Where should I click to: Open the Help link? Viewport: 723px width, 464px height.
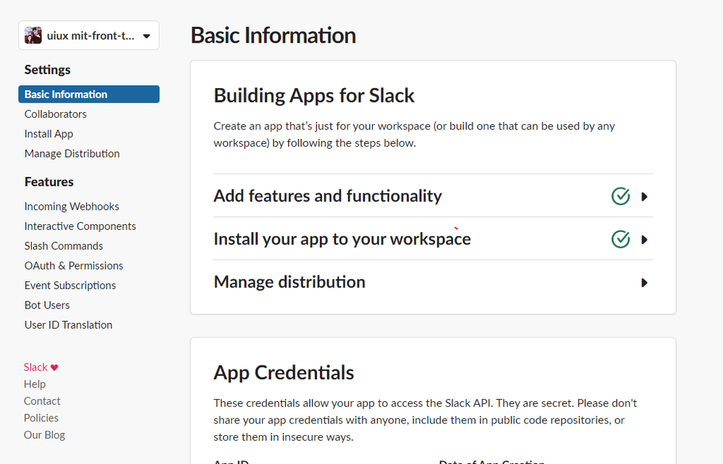coord(35,384)
